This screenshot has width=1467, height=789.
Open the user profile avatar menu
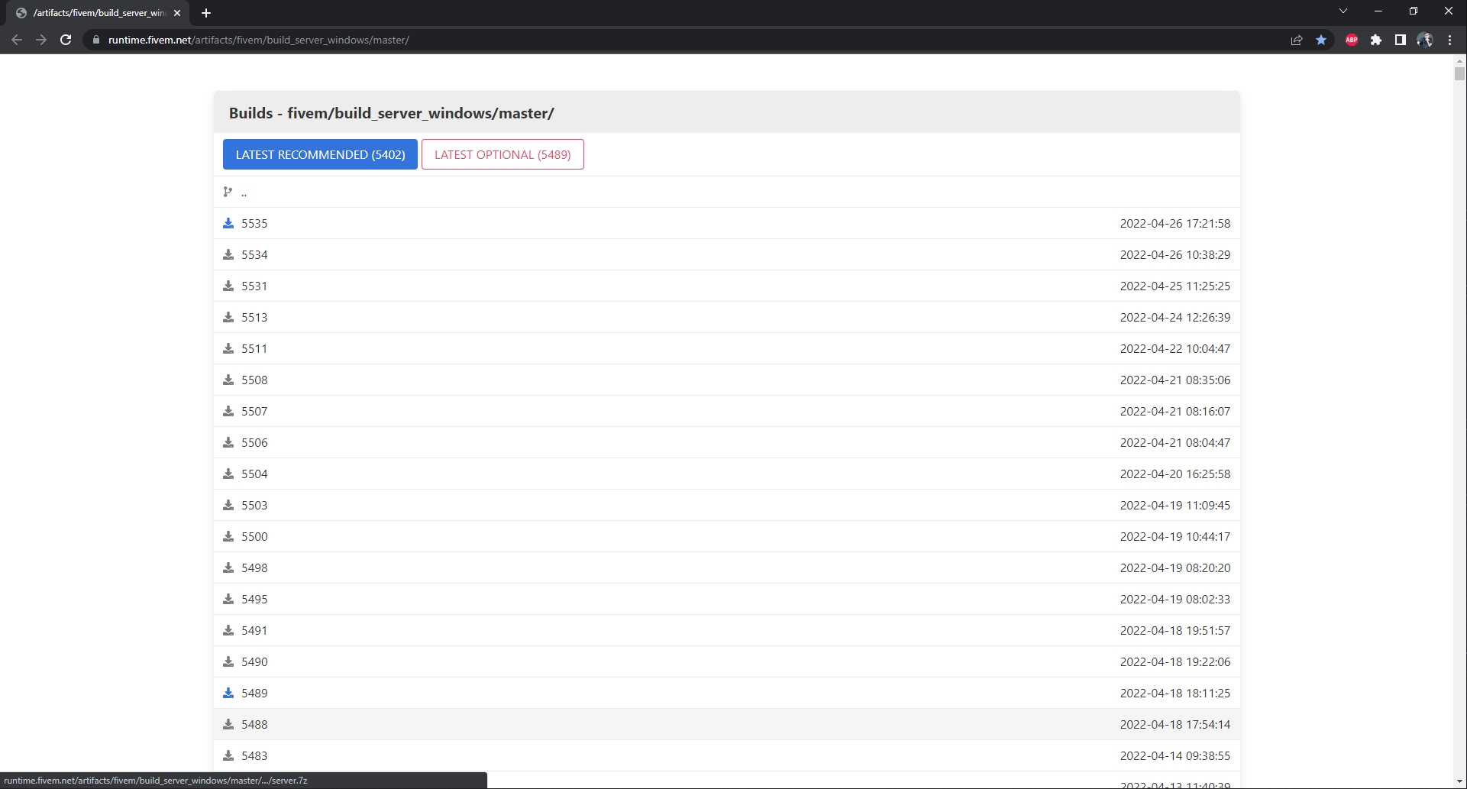(x=1424, y=40)
